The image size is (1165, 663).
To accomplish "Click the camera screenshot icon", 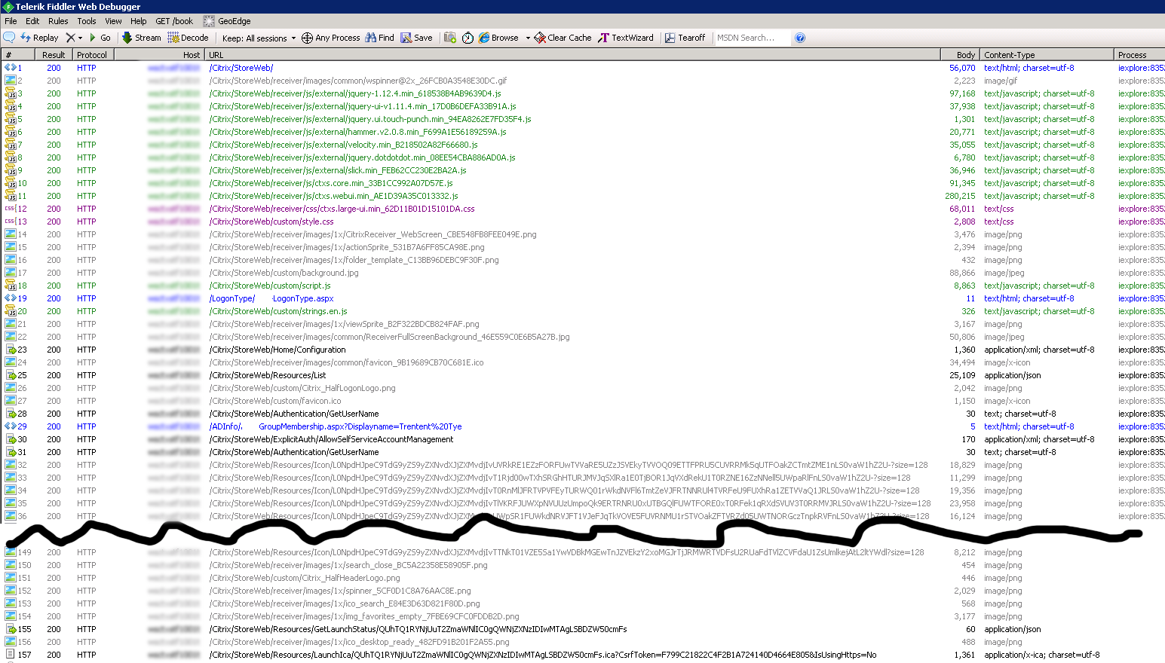I will click(450, 38).
